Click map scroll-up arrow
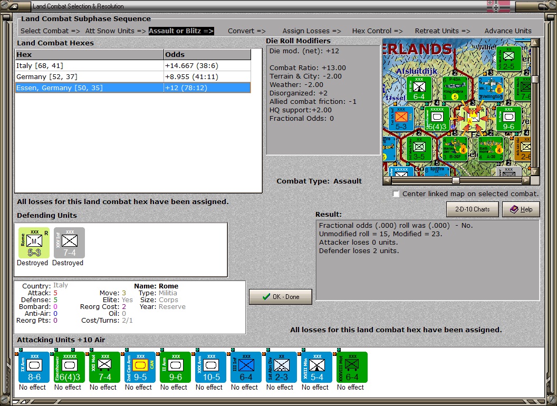The height and width of the screenshot is (406, 557). coord(535,43)
